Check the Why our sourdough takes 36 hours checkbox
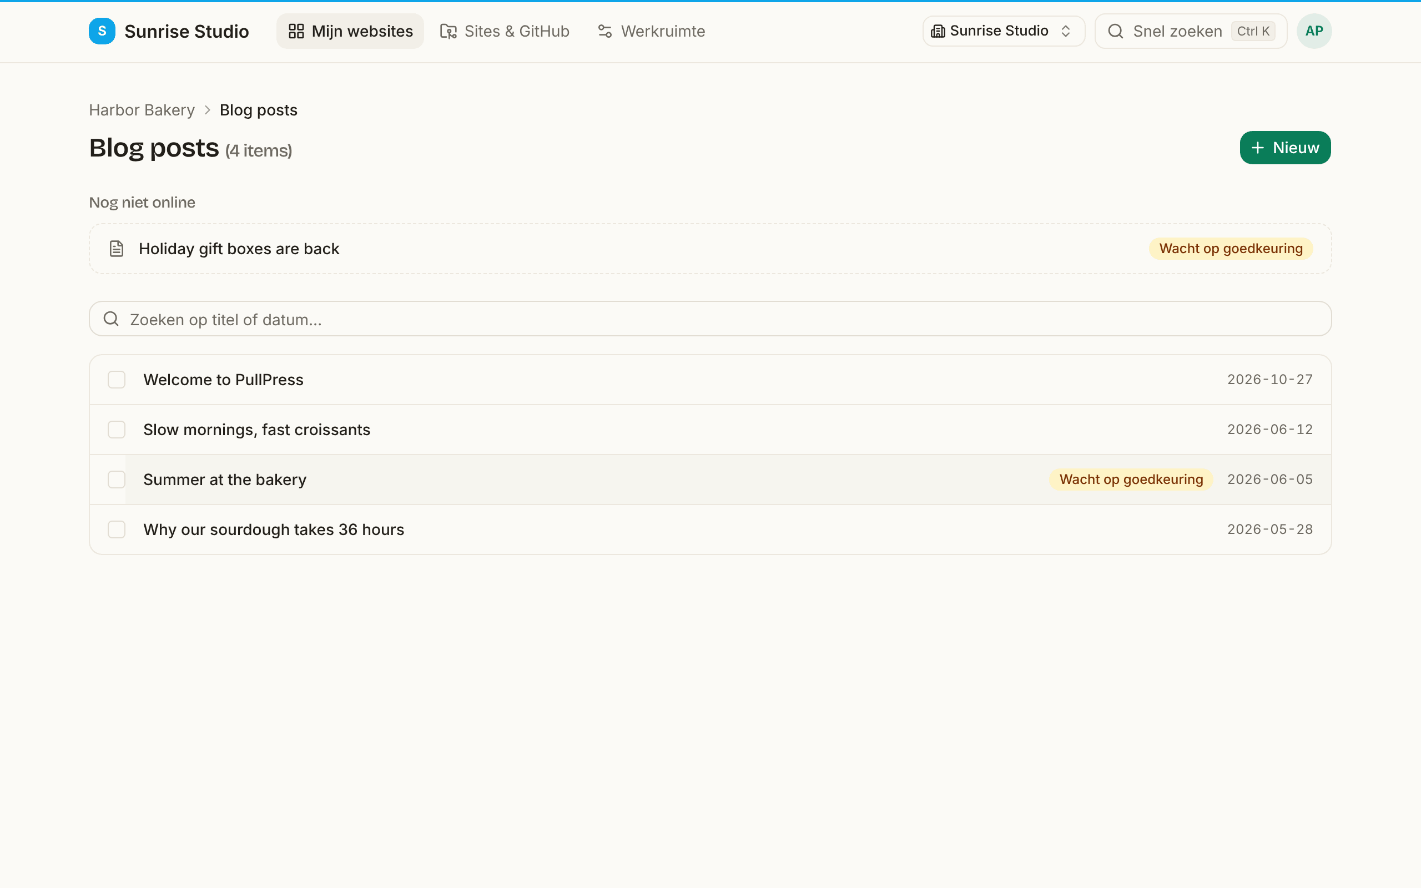The height and width of the screenshot is (888, 1421). pyautogui.click(x=116, y=529)
